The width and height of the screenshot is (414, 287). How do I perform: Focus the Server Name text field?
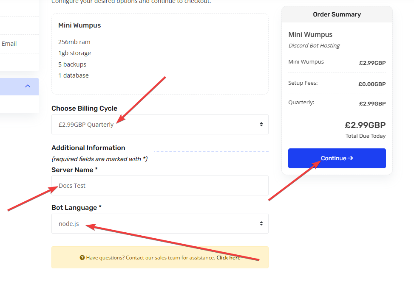tap(159, 186)
